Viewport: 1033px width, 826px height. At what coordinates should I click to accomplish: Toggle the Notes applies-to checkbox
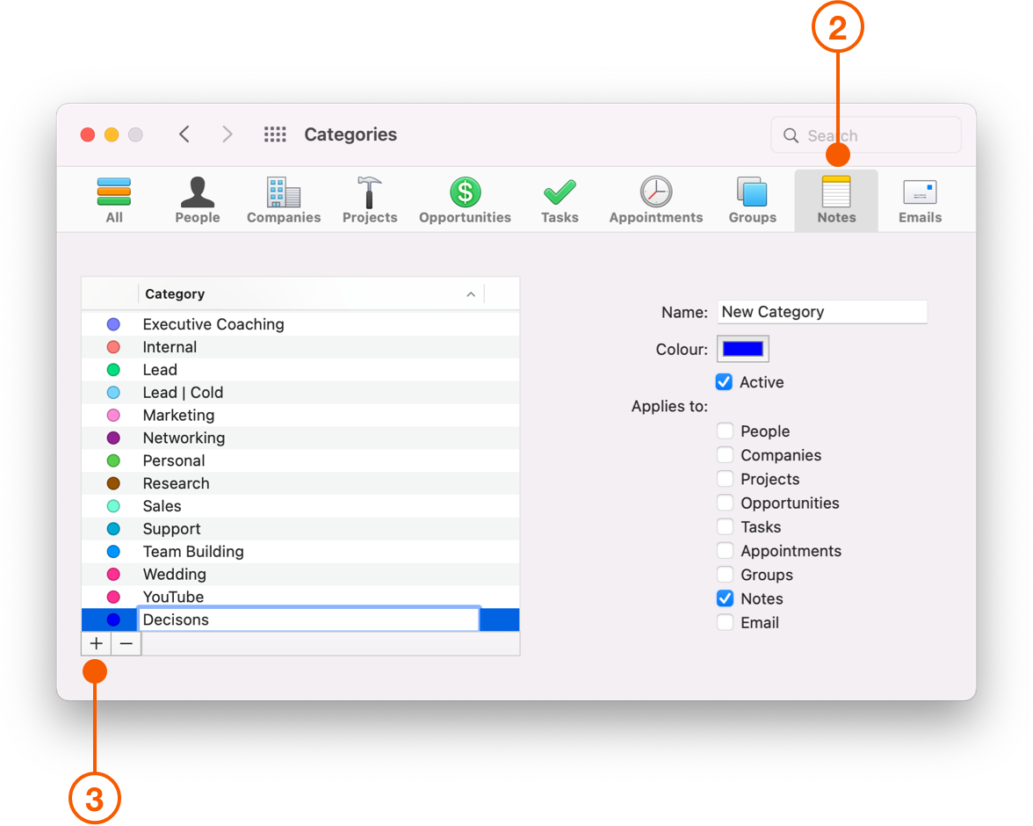point(725,598)
